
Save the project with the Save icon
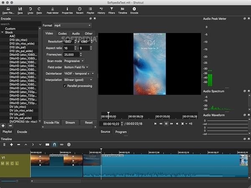click(20, 11)
